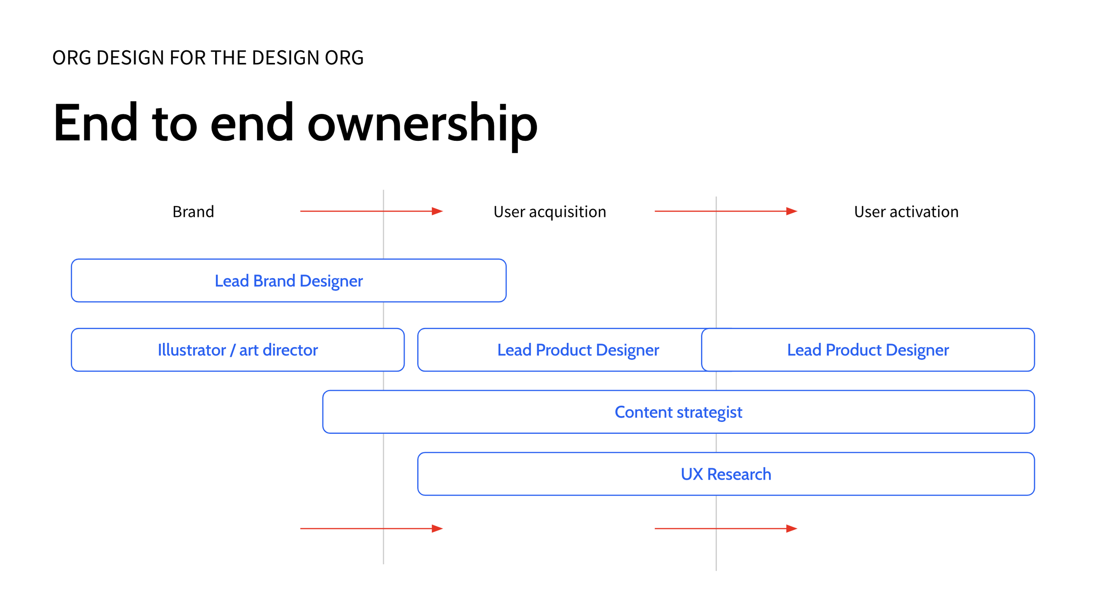Select the End to end ownership title
1100x616 pixels.
click(x=295, y=123)
